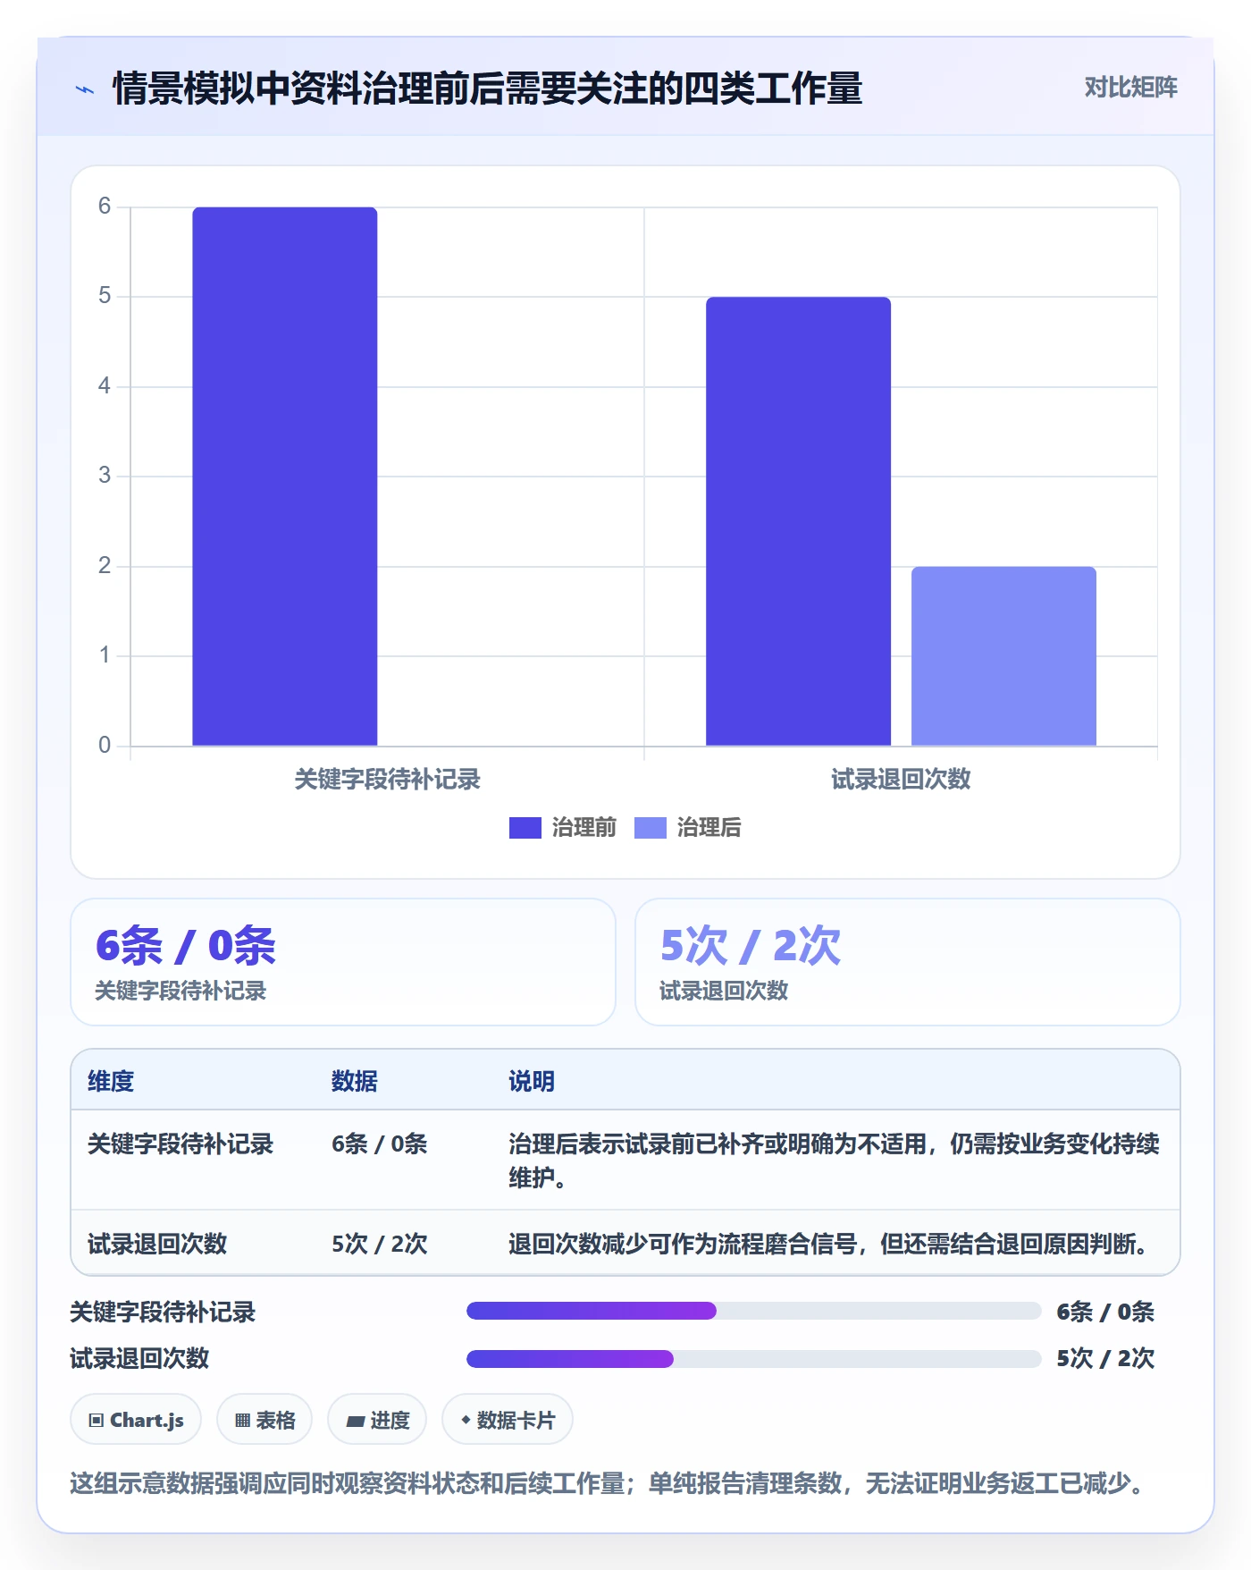
Task: Click the 5次 / 2次 table data cell
Action: click(379, 1244)
